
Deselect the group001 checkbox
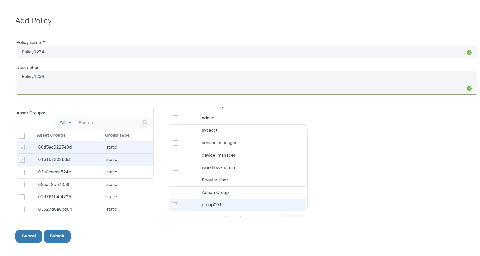(x=175, y=205)
